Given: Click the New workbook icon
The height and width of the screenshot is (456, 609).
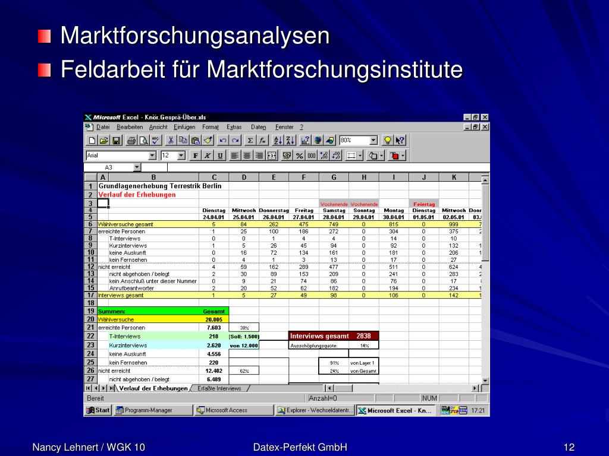Looking at the screenshot, I should 92,140.
